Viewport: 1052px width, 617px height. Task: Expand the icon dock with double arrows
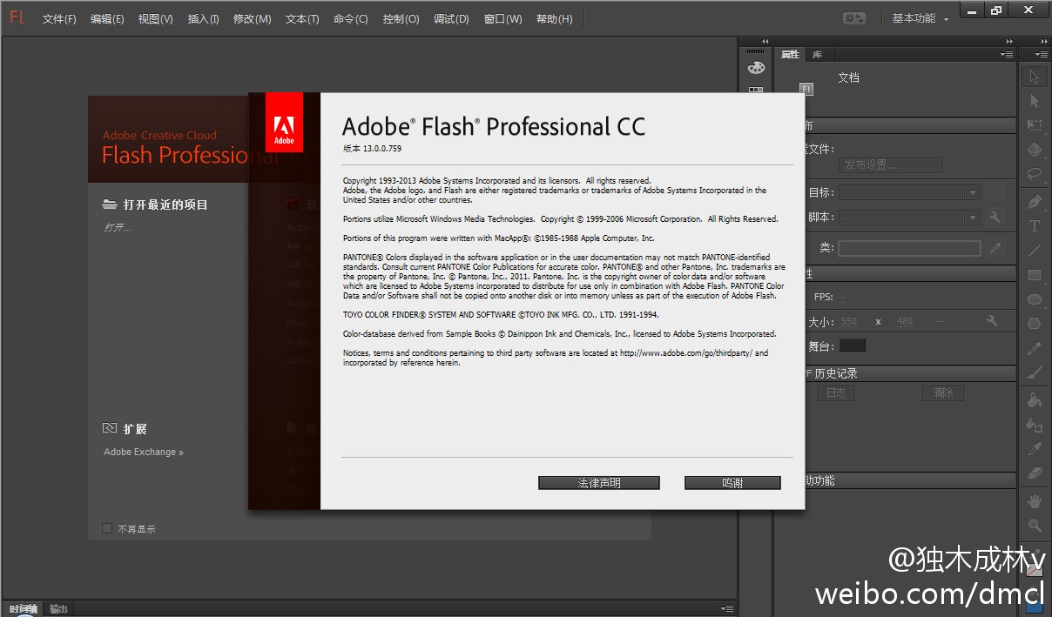tap(765, 41)
